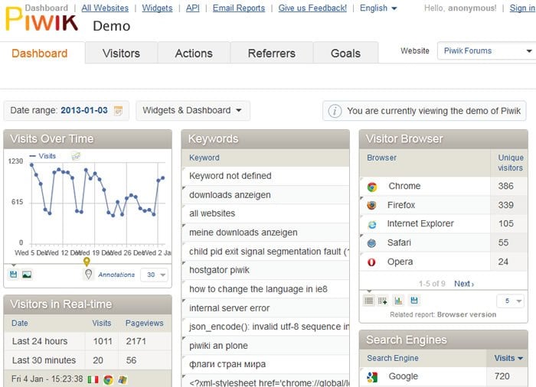Click the Chrome icon in real-time visitor row
536x387 pixels.
coord(109,379)
